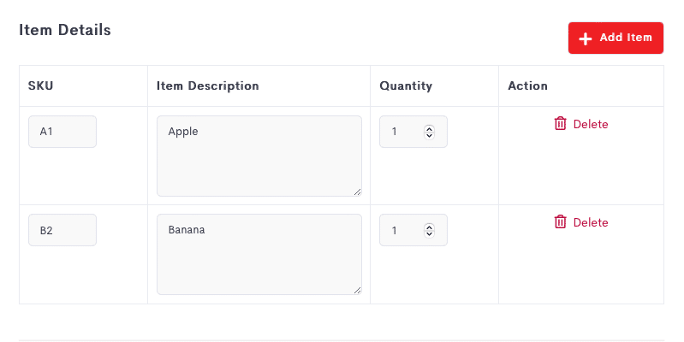Click quantity field in Apple row
This screenshot has height=342, width=684.
click(x=413, y=132)
